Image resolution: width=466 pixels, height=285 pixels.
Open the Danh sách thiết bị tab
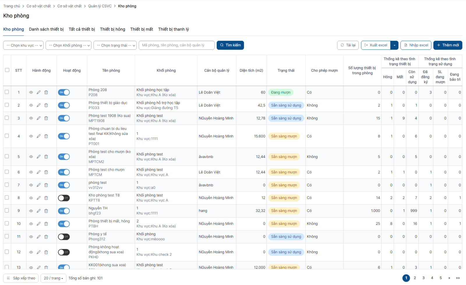click(46, 29)
